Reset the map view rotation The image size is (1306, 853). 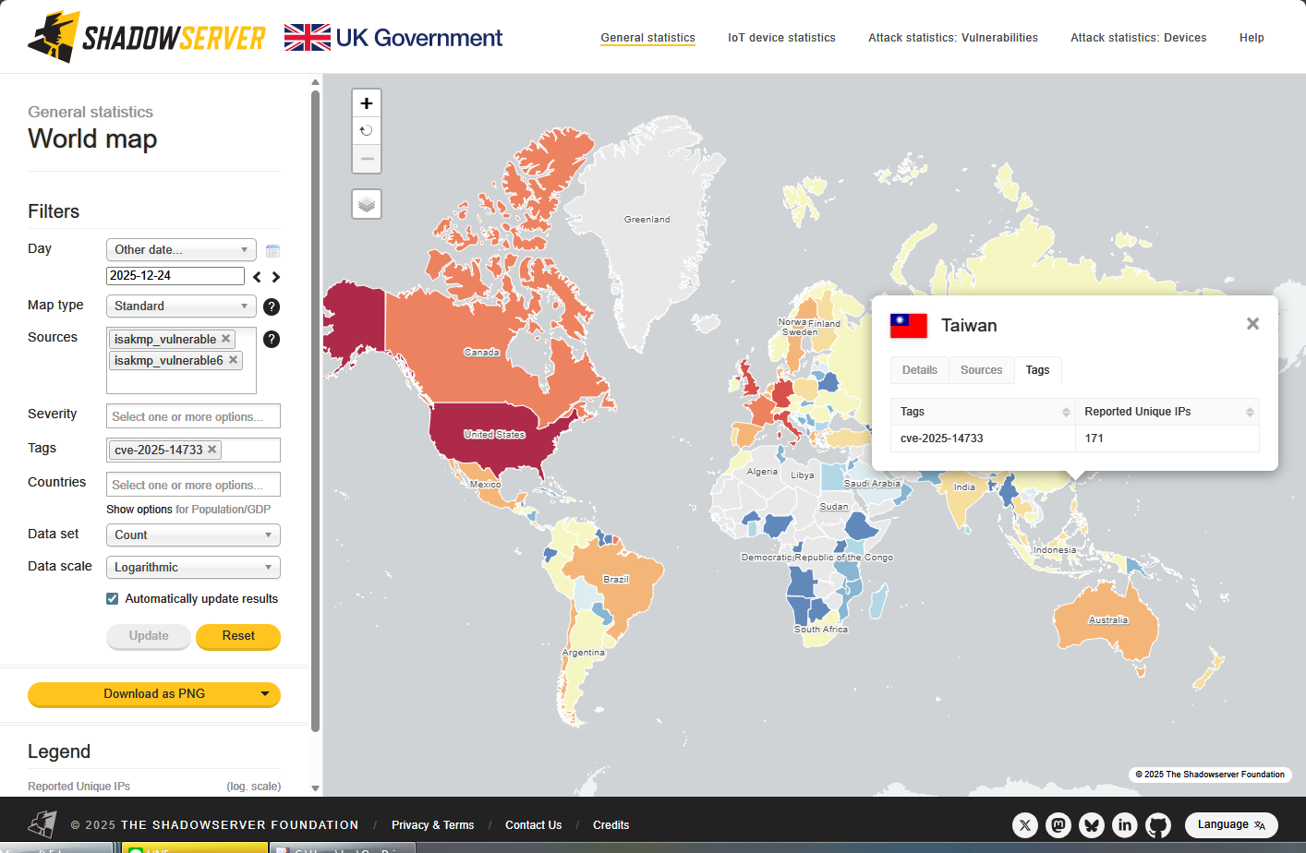[367, 131]
